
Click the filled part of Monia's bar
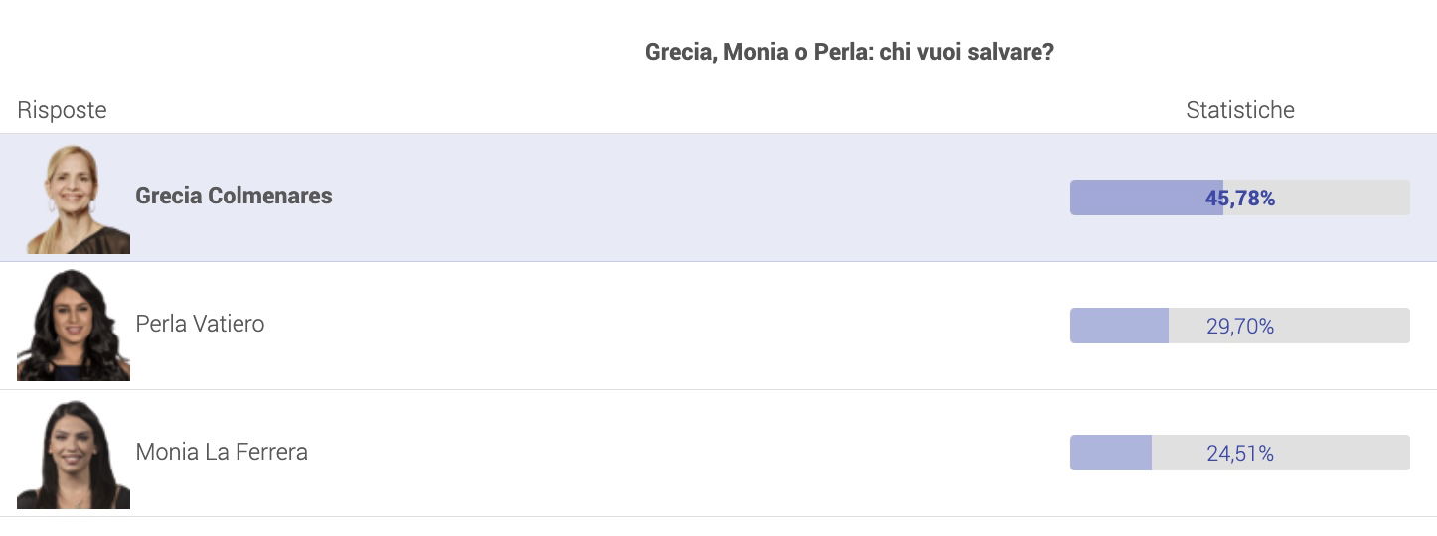click(x=1111, y=453)
